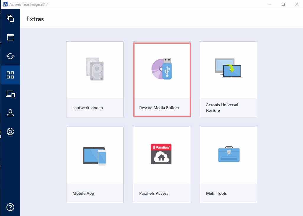Close the Acronis True Image window
The width and height of the screenshot is (303, 216).
click(x=297, y=4)
